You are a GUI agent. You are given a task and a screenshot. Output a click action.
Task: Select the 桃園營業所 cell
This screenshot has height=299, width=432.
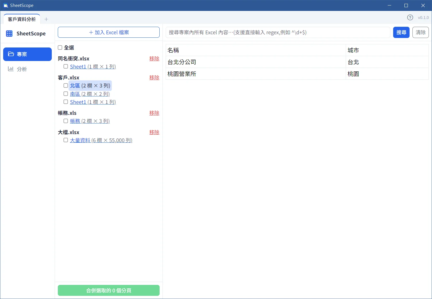tap(256, 74)
